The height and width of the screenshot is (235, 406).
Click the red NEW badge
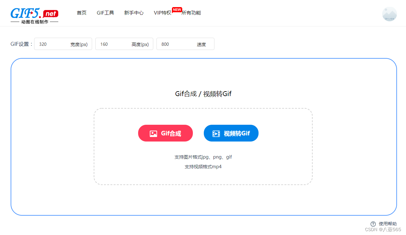pyautogui.click(x=177, y=10)
